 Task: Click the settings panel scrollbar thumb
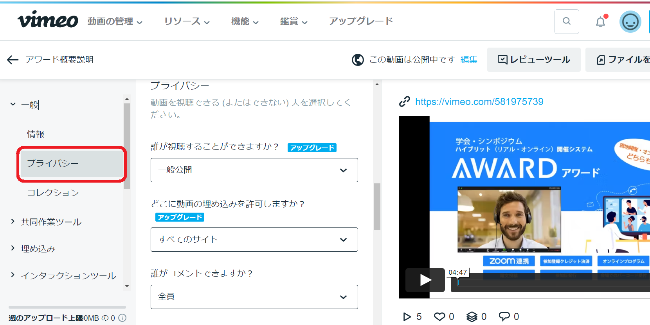tap(377, 206)
